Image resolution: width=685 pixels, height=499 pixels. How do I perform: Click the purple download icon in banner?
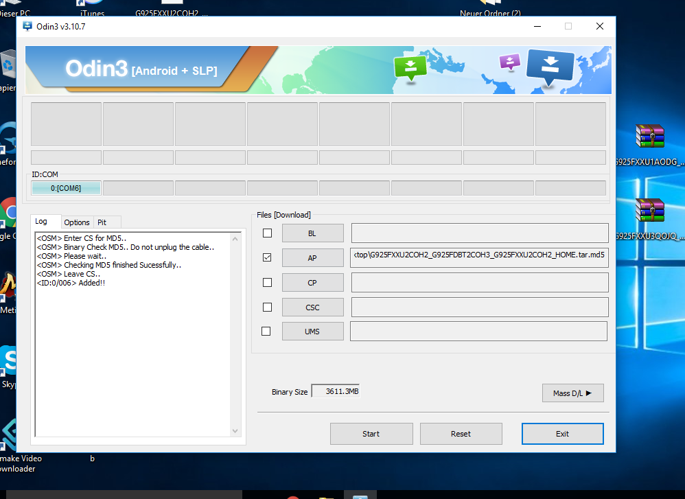510,62
